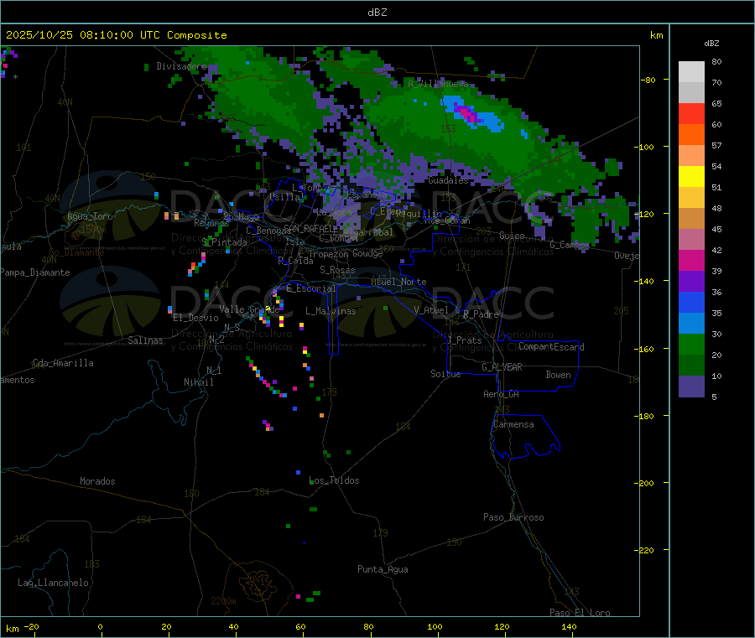The height and width of the screenshot is (638, 755).
Task: Click the G_ALVEAR city label
Action: click(502, 367)
